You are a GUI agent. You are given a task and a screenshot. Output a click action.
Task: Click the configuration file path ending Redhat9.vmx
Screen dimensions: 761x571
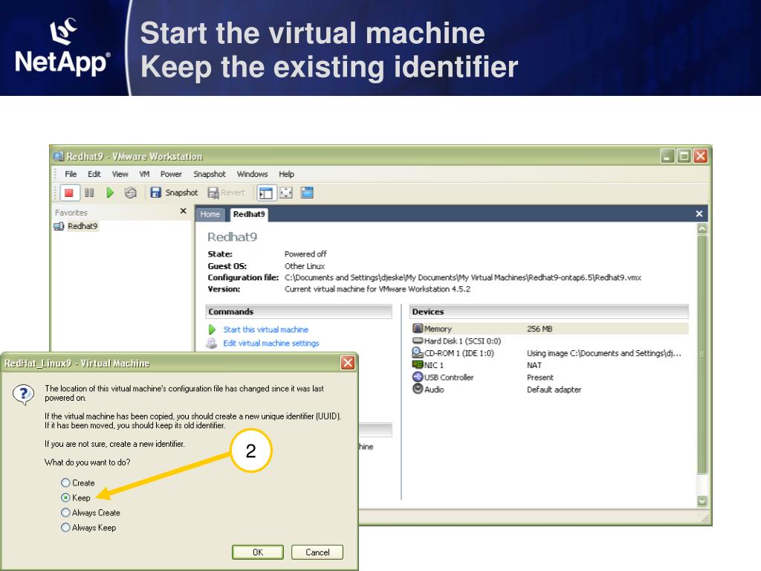click(462, 278)
